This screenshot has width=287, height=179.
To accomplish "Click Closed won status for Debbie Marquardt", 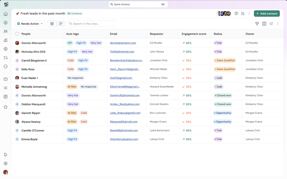I will pyautogui.click(x=223, y=104).
